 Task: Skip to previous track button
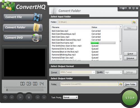point(5,98)
